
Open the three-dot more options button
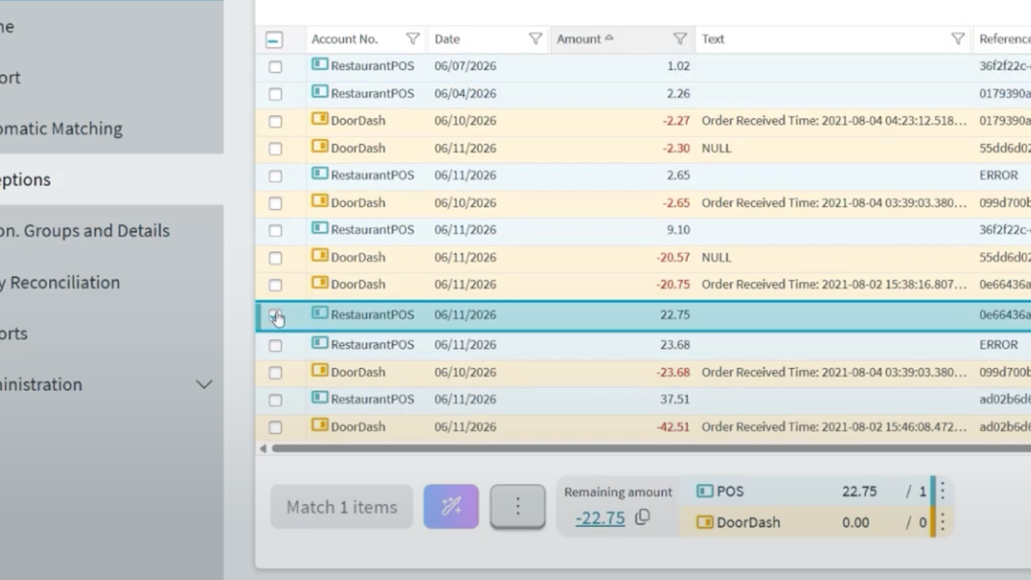518,507
